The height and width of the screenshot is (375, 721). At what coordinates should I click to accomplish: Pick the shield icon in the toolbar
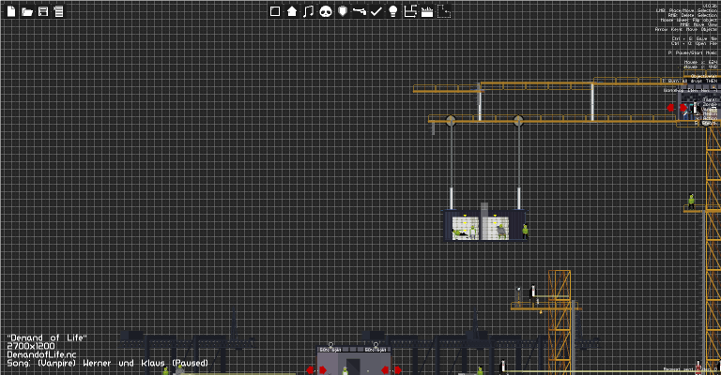pos(343,11)
